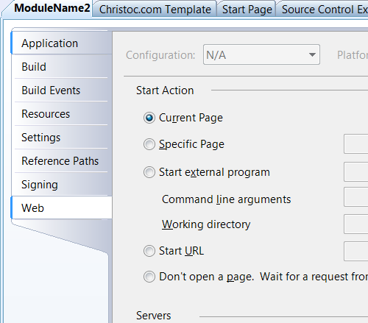
Task: Choose Start external program option
Action: click(x=149, y=172)
